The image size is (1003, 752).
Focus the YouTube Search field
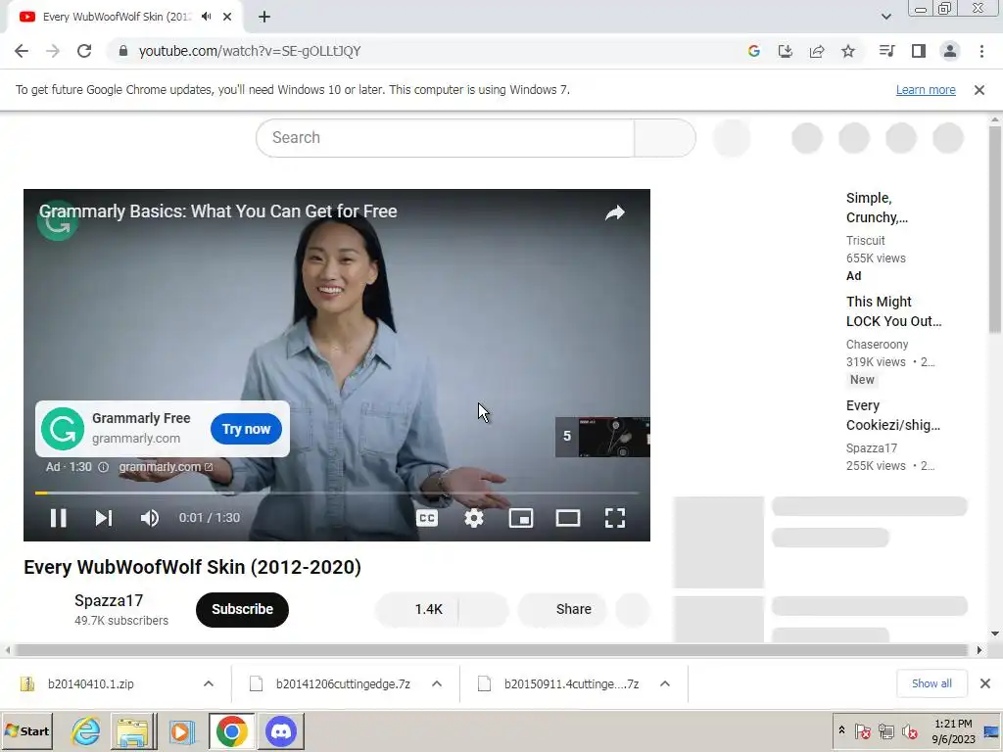click(446, 137)
